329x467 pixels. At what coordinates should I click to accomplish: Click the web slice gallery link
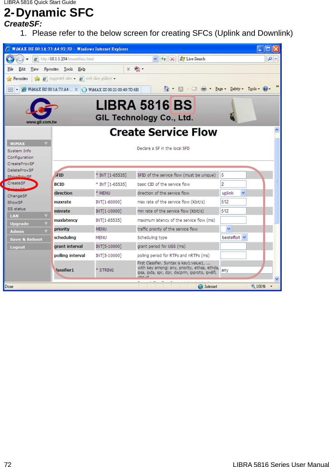[x=97, y=79]
